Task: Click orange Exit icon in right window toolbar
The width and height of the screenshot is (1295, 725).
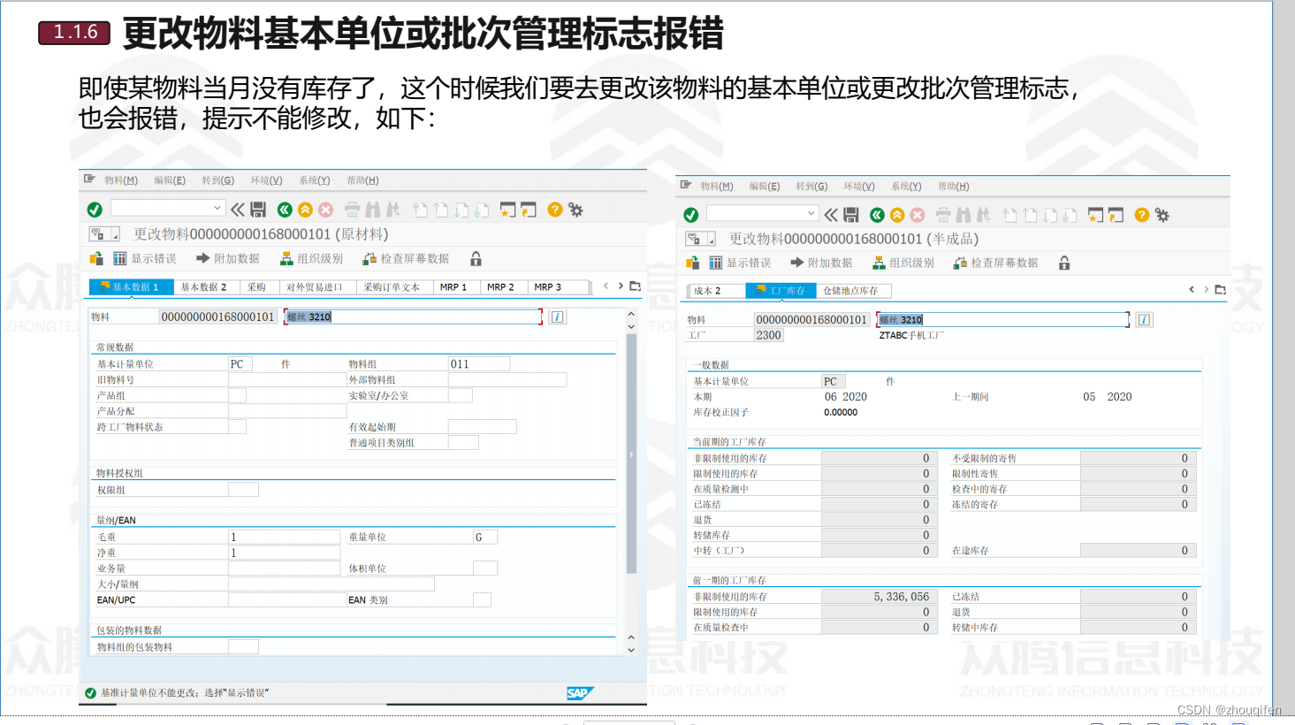Action: (x=897, y=215)
